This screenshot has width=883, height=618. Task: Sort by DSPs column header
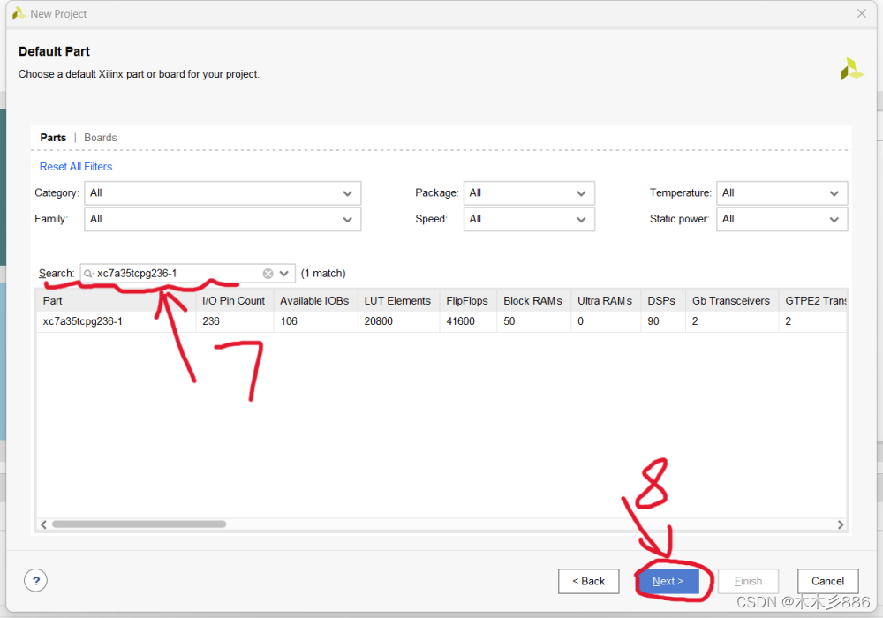661,300
